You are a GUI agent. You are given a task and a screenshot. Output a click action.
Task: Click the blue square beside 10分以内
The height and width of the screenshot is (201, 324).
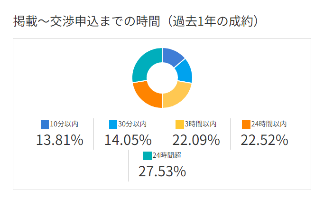(x=45, y=124)
